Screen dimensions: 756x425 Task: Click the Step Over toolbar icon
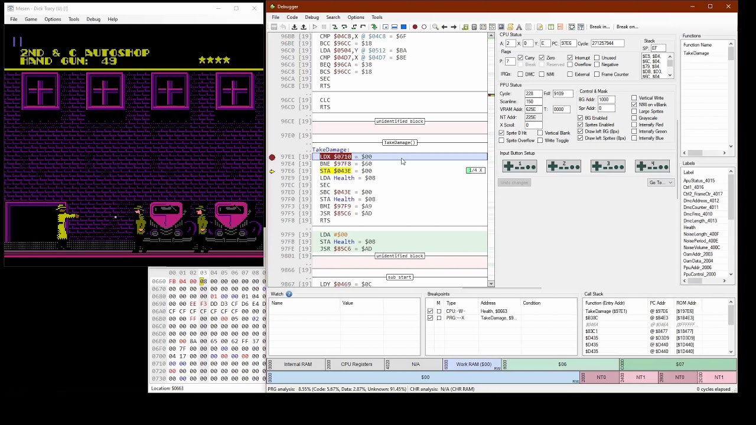point(344,27)
